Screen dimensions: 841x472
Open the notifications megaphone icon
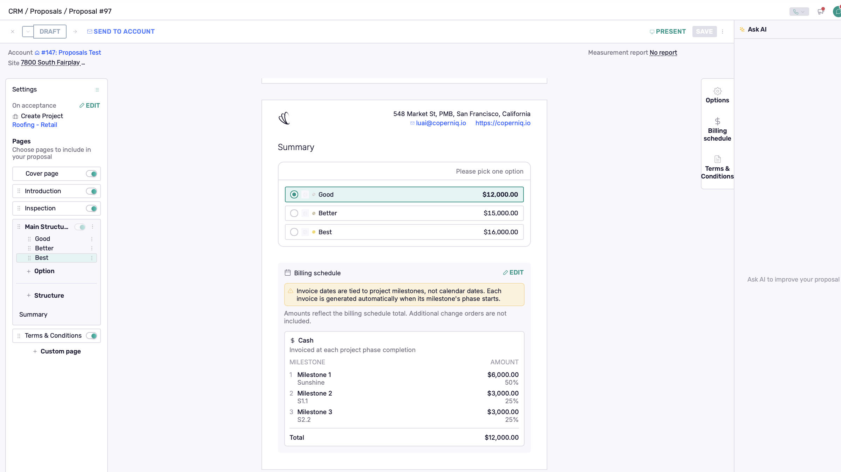click(821, 12)
